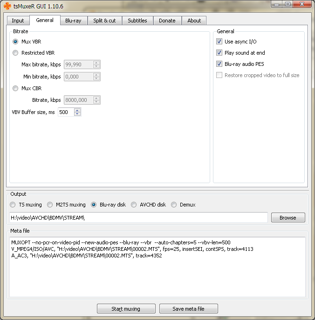The image size is (315, 320).
Task: Click the tsMuxeR app icon in title bar
Action: [x=7, y=6]
